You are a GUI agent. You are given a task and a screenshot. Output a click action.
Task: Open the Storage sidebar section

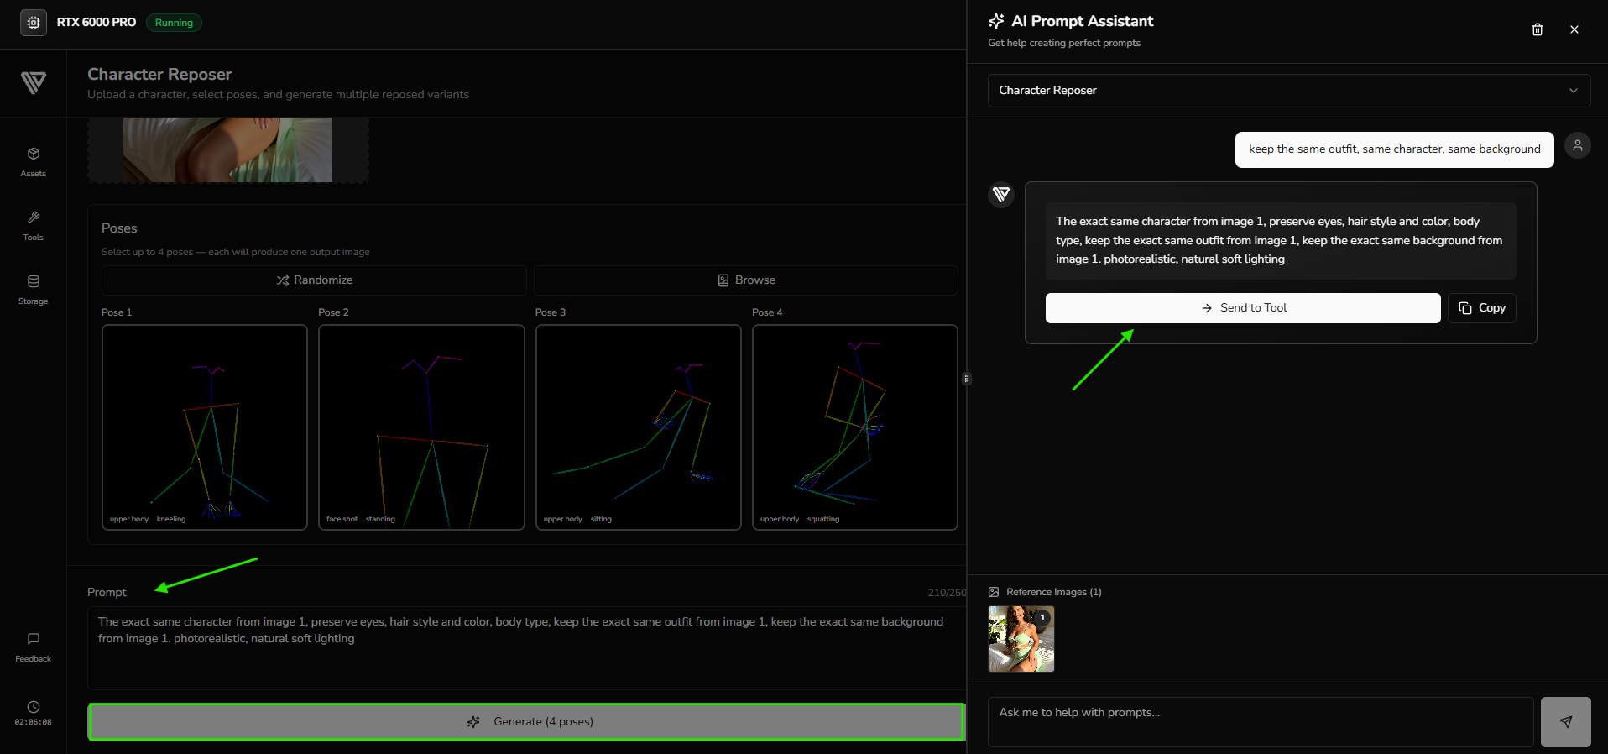click(x=34, y=289)
